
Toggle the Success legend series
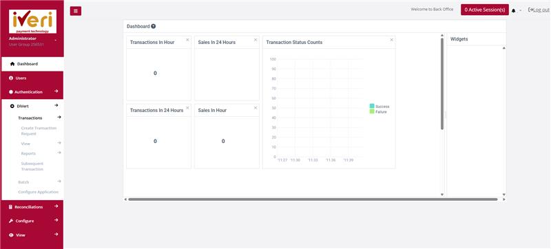click(380, 106)
